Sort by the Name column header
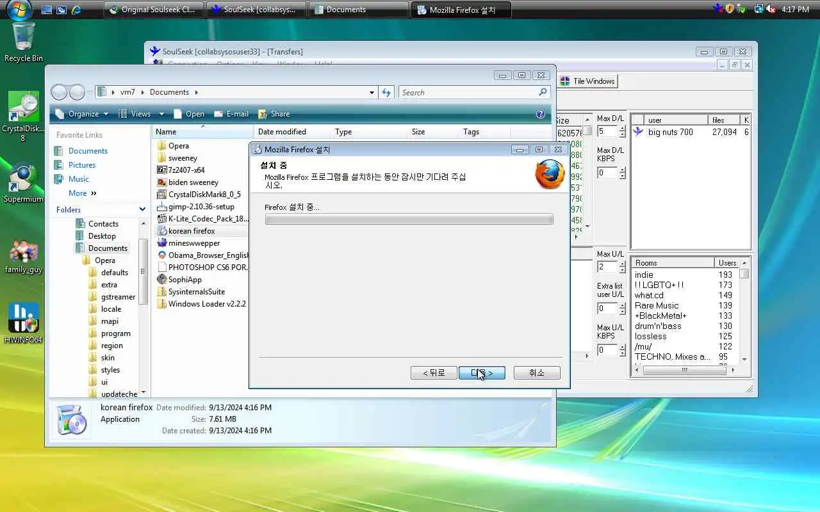 202,132
